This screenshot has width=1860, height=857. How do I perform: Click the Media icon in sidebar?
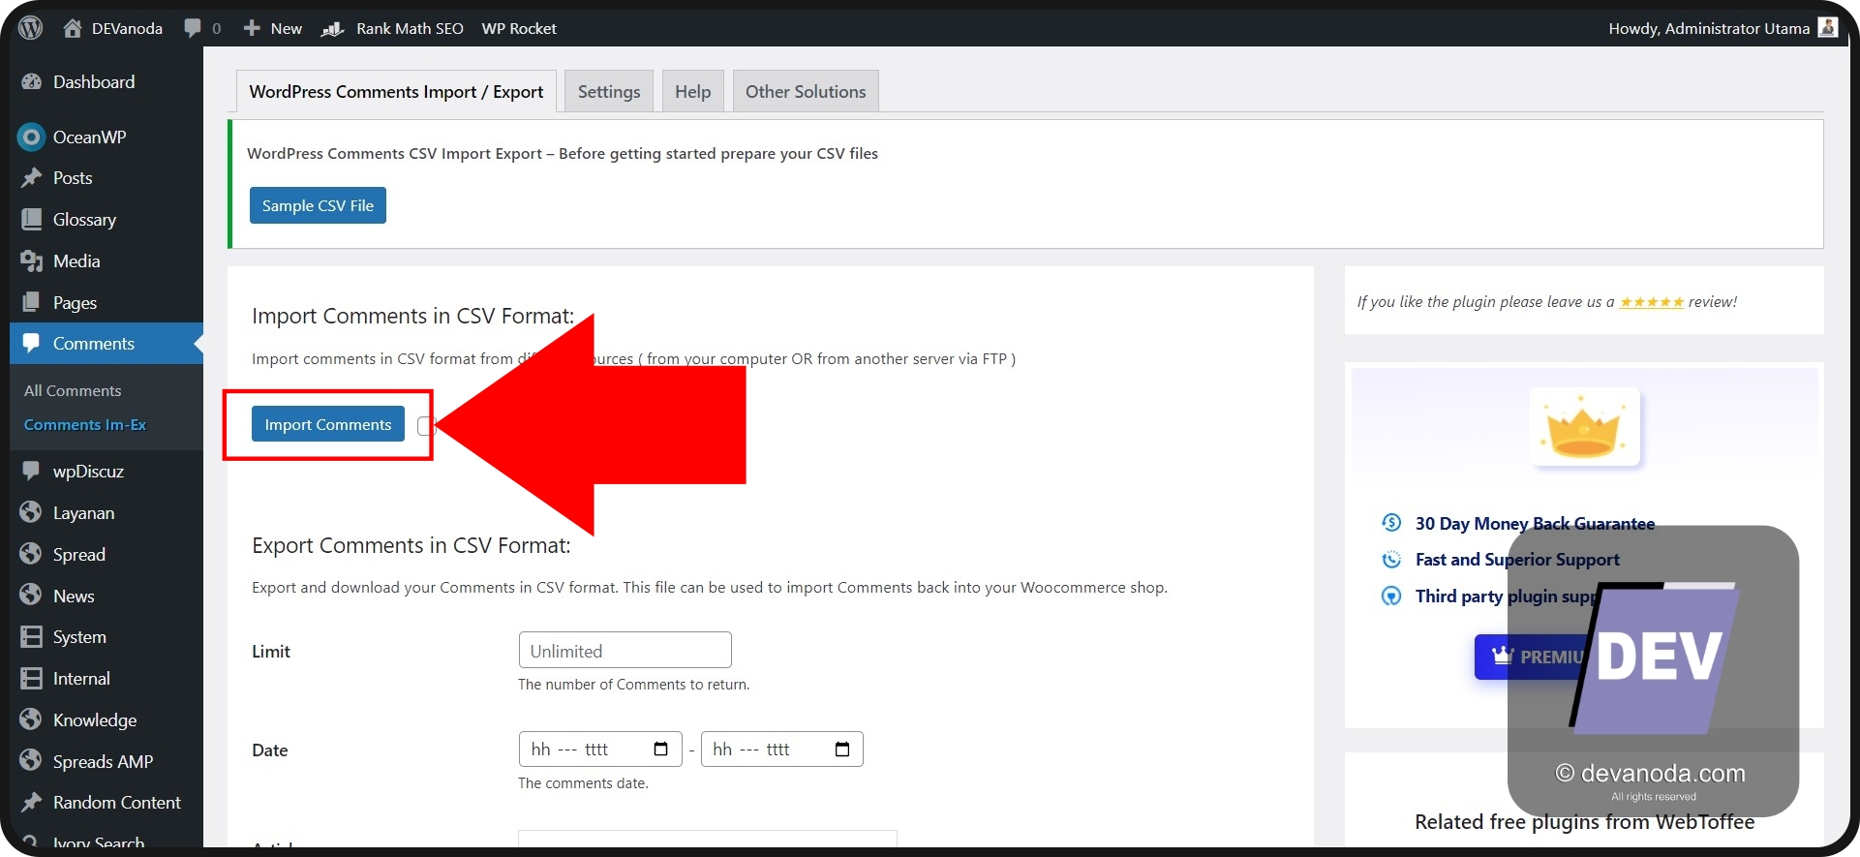(32, 260)
